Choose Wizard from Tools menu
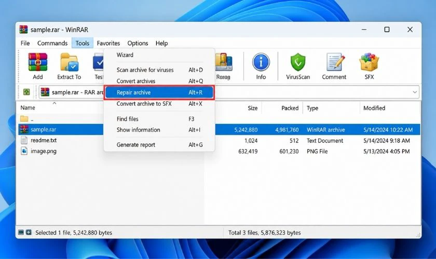This screenshot has height=259, width=436. tap(159, 55)
